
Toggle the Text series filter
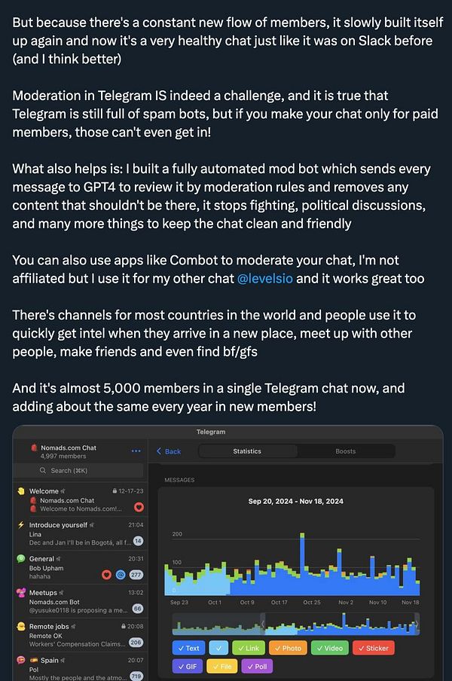pos(188,648)
